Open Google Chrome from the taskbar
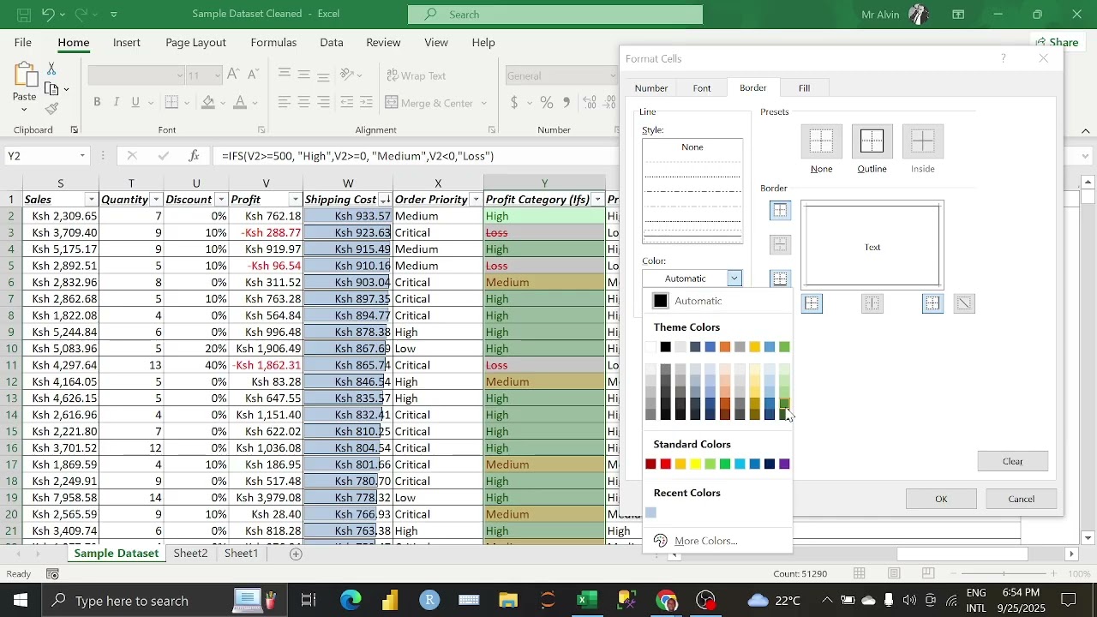The image size is (1097, 617). (x=666, y=600)
